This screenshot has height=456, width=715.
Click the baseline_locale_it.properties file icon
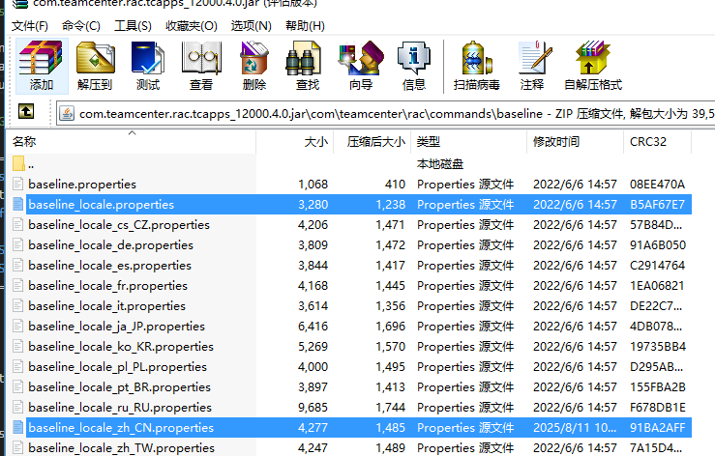(17, 305)
